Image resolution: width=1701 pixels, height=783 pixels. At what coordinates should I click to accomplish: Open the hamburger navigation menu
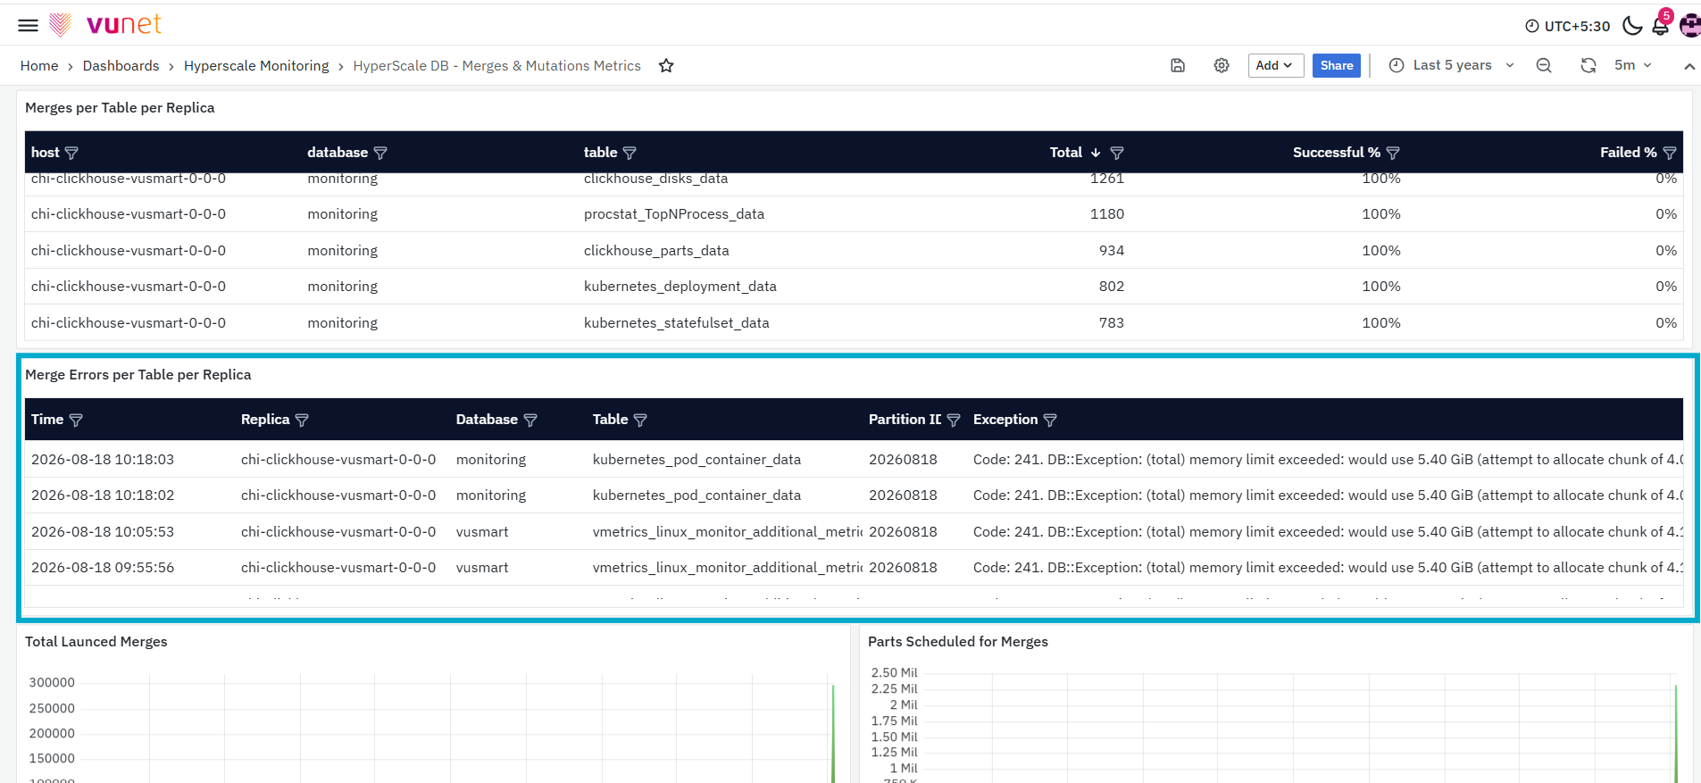28,25
